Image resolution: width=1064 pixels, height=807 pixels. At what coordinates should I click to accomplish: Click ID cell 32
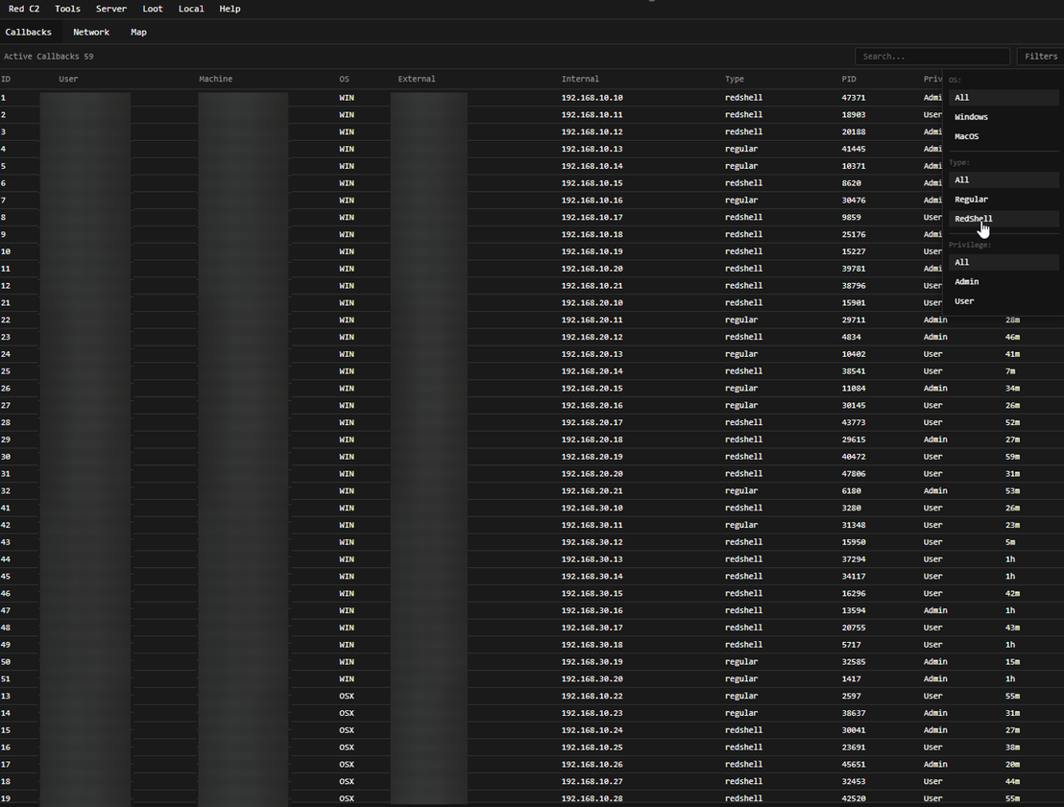[6, 491]
